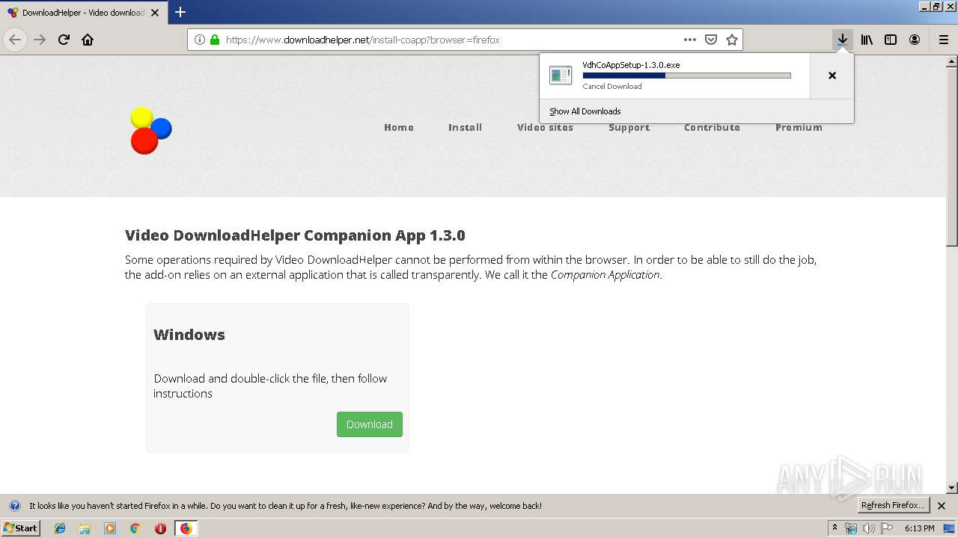958x538 pixels.
Task: Click the green padlock security icon
Action: pos(215,40)
